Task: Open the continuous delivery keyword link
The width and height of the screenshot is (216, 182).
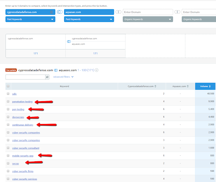Action: tap(23, 125)
